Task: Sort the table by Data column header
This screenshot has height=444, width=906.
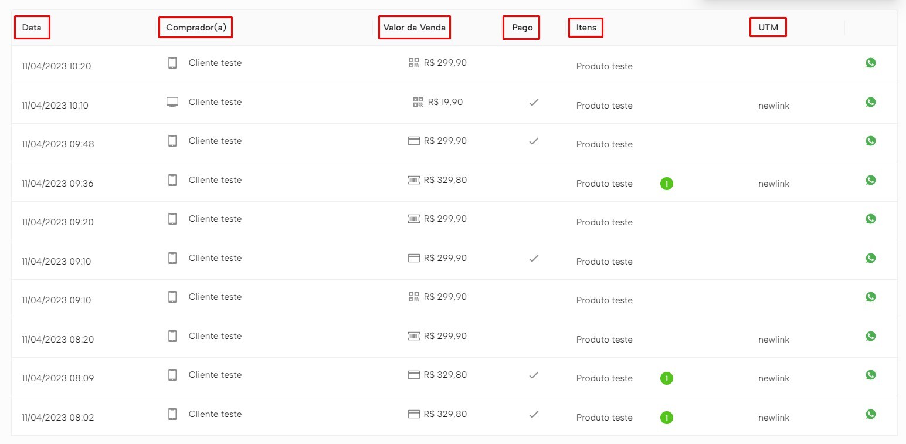Action: [x=32, y=28]
